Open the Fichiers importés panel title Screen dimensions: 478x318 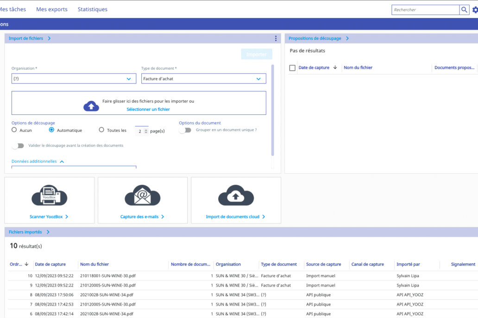(x=25, y=232)
